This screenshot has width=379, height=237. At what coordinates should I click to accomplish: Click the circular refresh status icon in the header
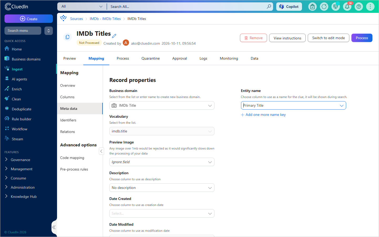(x=324, y=7)
